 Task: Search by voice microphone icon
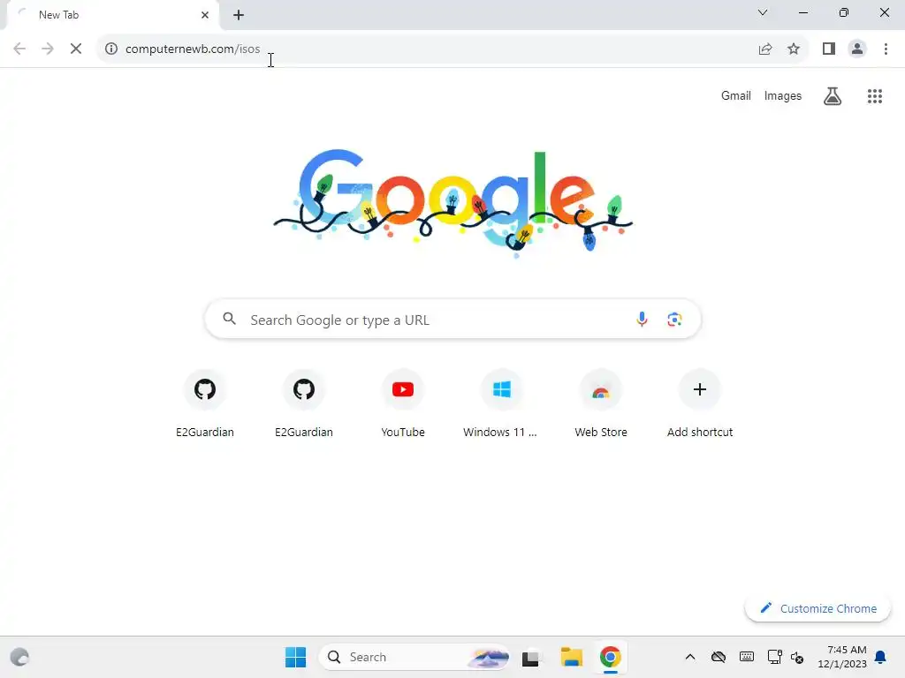642,319
